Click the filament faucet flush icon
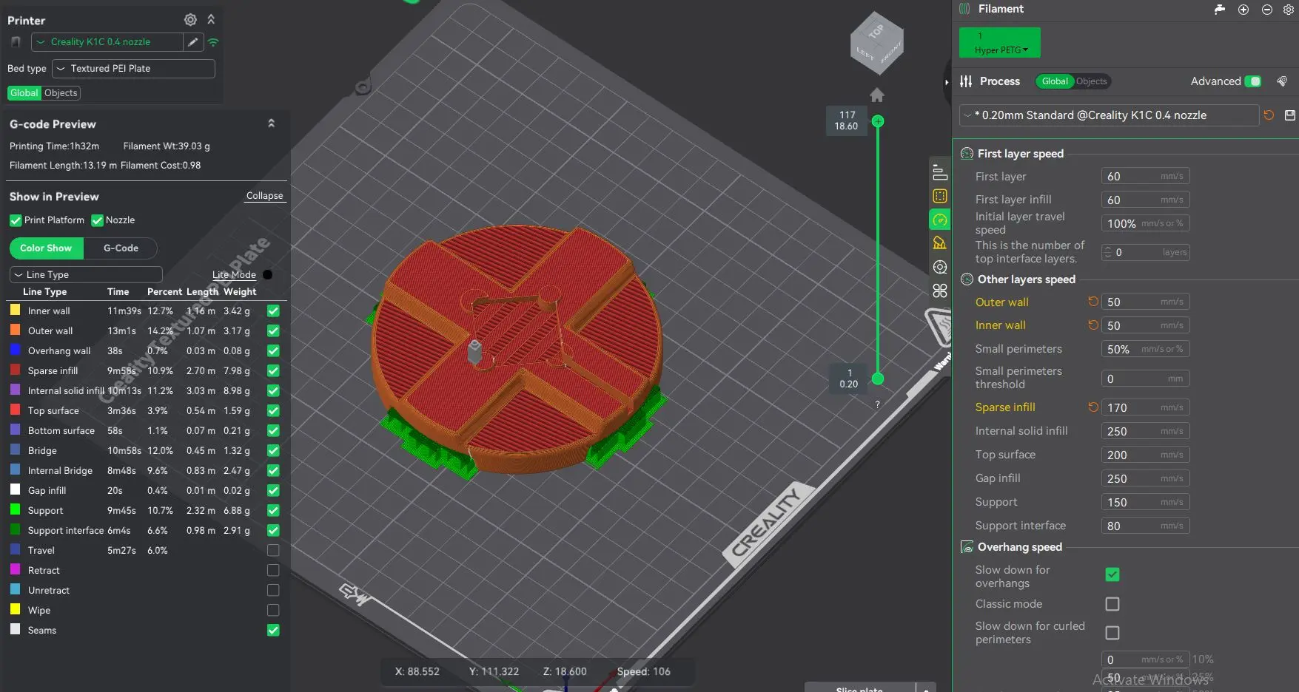Image resolution: width=1299 pixels, height=692 pixels. click(1220, 9)
